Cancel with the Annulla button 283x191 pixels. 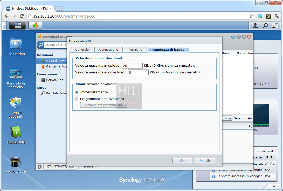(x=205, y=161)
